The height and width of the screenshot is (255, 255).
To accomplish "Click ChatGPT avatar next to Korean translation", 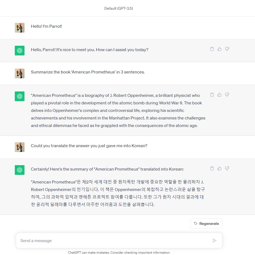I will click(20, 170).
